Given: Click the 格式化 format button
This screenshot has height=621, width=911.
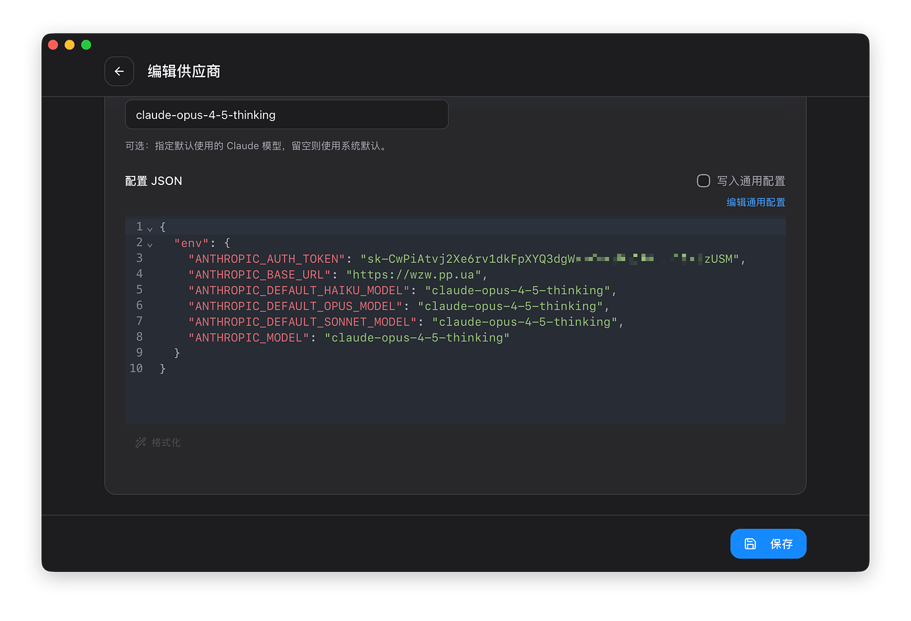Looking at the screenshot, I should point(158,443).
